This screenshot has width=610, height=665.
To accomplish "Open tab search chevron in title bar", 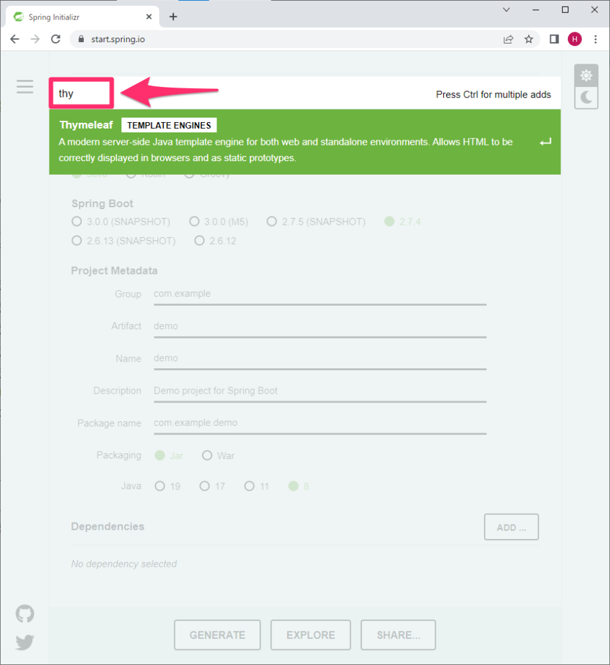I will tap(506, 10).
